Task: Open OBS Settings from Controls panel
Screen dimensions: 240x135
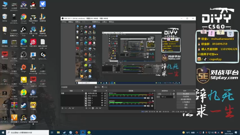Action: click(x=186, y=105)
